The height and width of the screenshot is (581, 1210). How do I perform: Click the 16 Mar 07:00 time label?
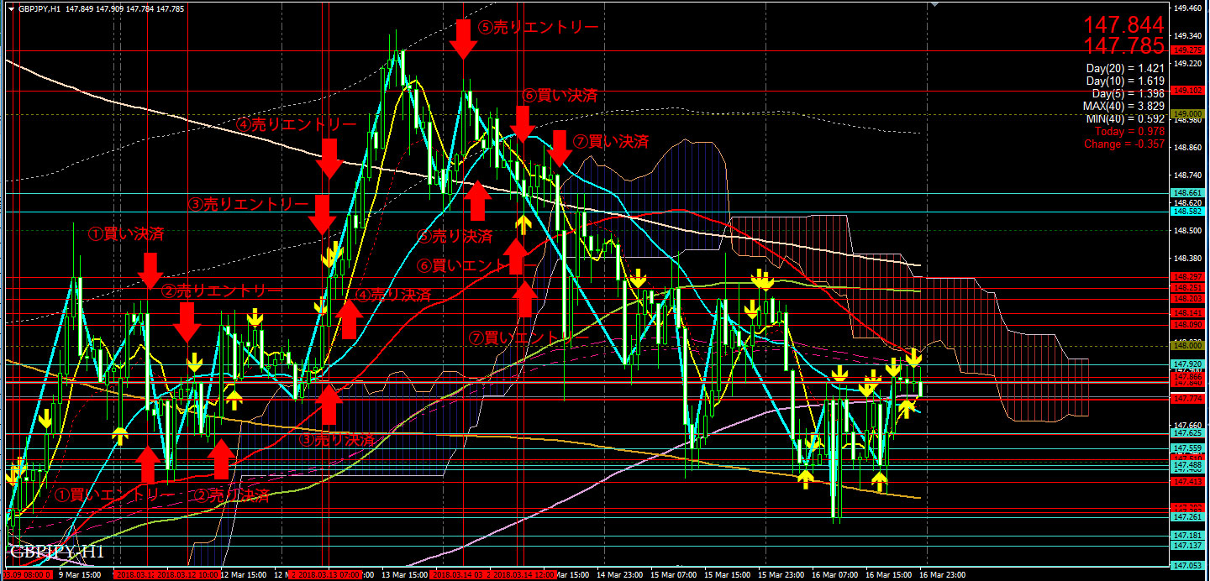(835, 575)
